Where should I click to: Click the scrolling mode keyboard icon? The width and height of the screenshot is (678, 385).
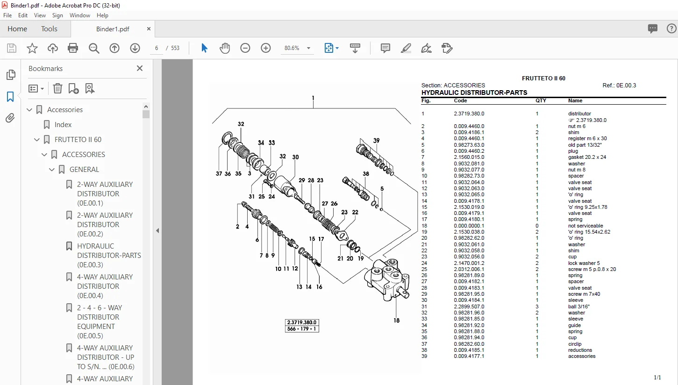(x=355, y=48)
